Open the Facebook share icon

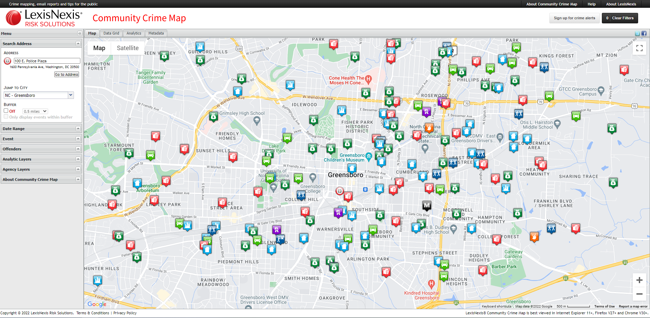click(644, 34)
